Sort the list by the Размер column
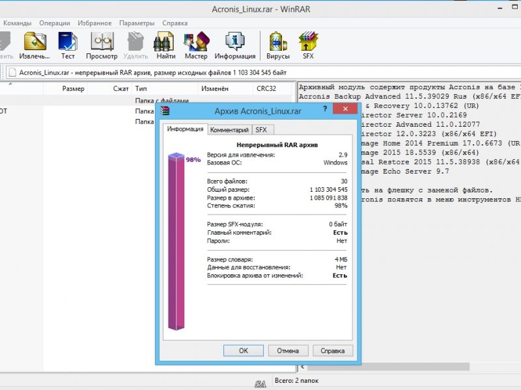Viewport: 521px width, 390px height. coord(66,88)
